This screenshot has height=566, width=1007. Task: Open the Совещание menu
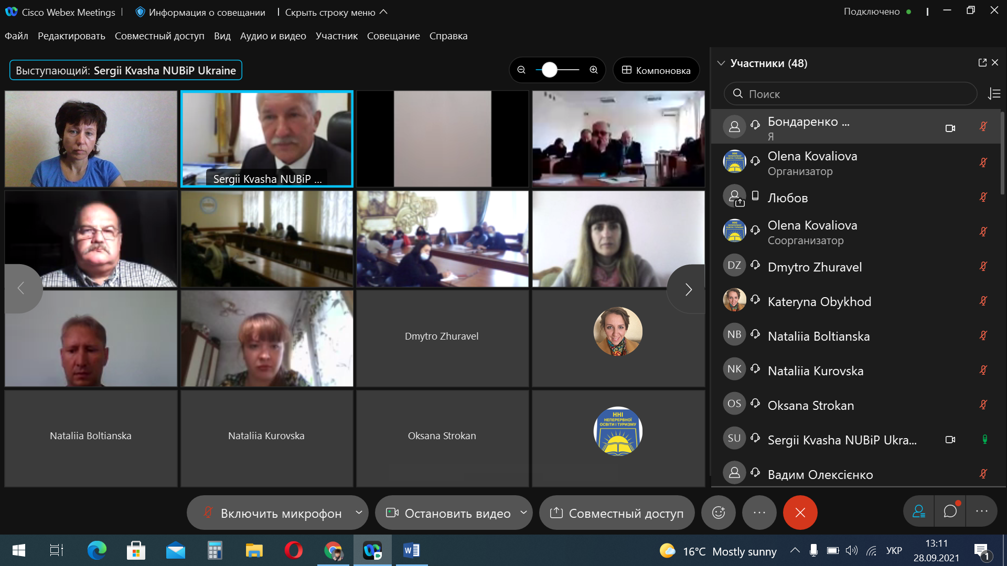pyautogui.click(x=393, y=36)
